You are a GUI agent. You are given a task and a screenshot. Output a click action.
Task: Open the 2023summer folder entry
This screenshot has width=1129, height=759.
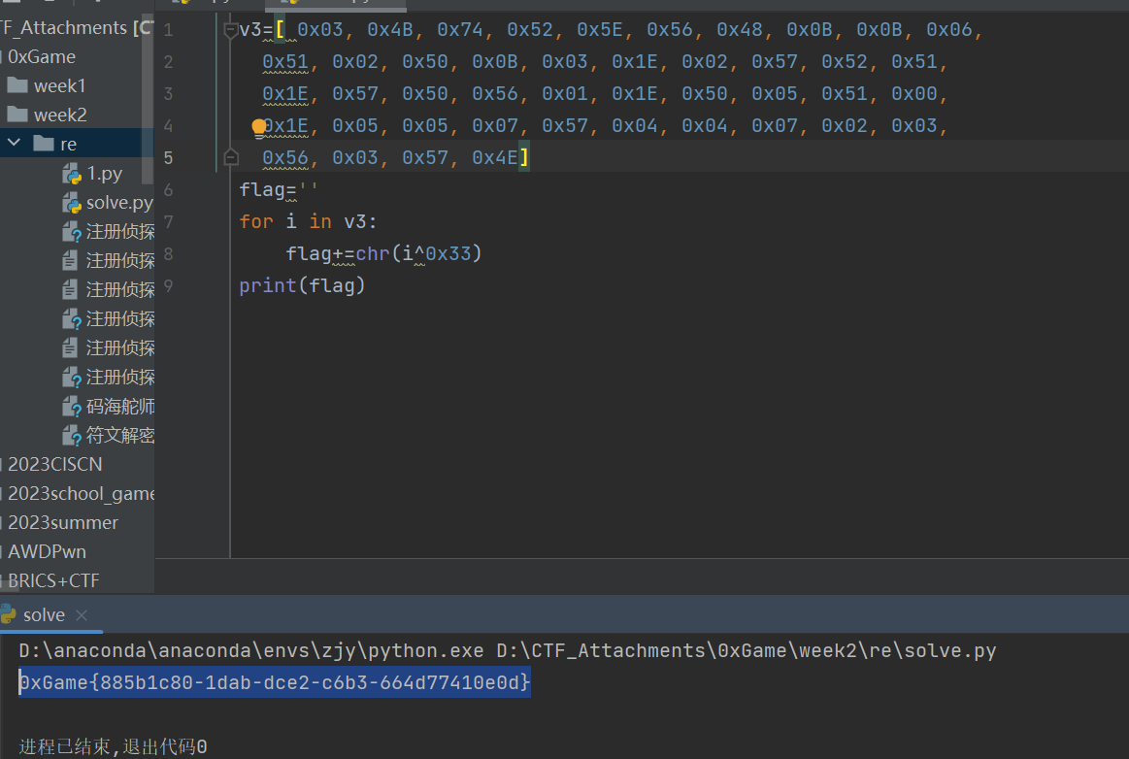point(62,522)
